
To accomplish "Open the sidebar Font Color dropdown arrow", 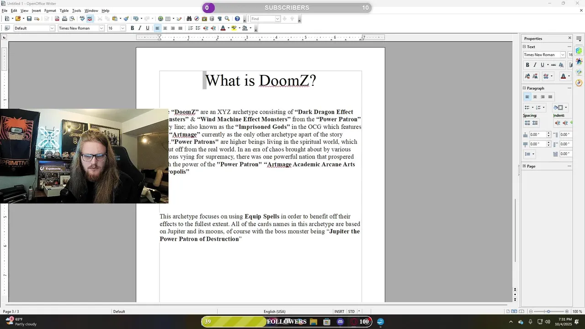I will (x=569, y=76).
